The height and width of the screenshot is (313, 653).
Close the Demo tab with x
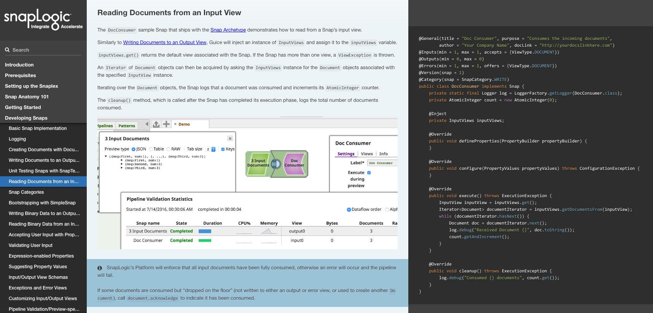[x=175, y=124]
